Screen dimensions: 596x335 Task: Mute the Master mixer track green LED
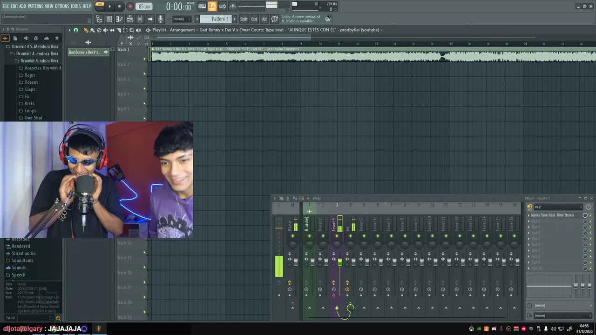click(x=293, y=235)
